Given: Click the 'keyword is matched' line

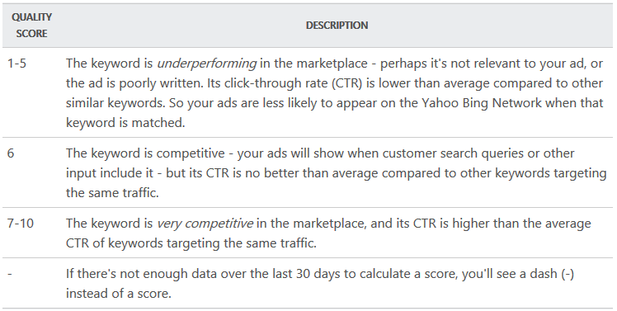Looking at the screenshot, I should coord(125,122).
